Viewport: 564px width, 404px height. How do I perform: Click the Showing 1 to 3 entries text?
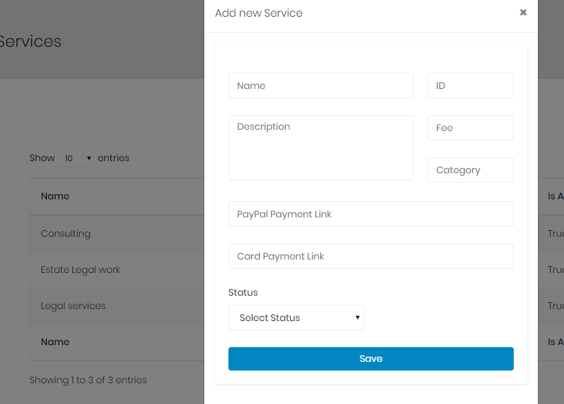pyautogui.click(x=88, y=380)
